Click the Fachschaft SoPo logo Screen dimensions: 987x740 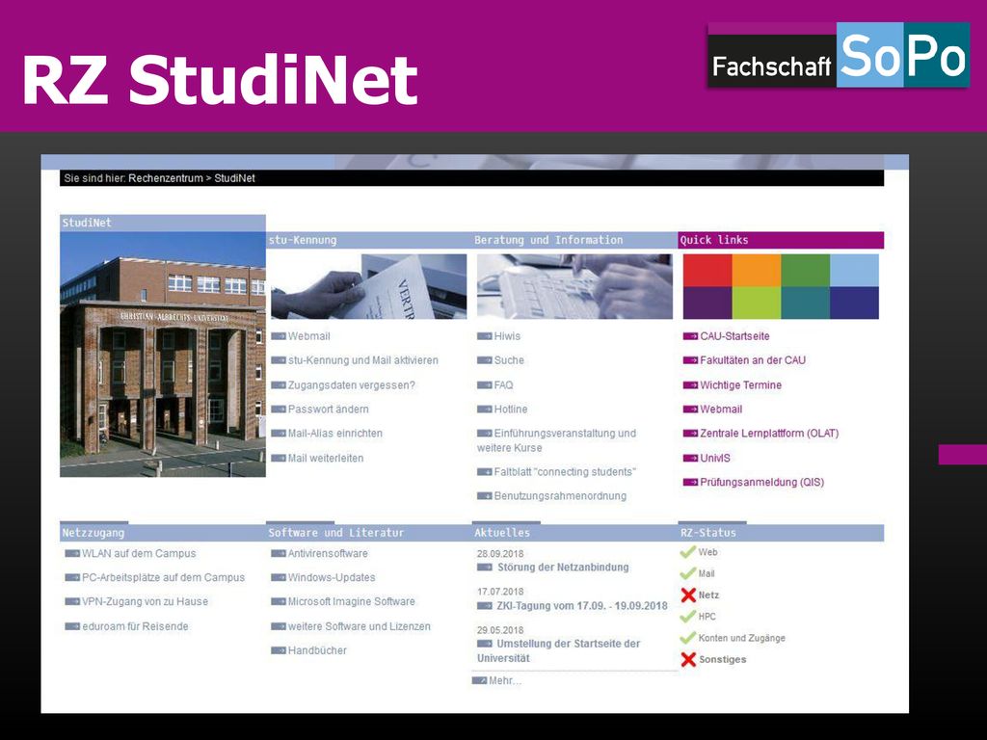point(839,55)
